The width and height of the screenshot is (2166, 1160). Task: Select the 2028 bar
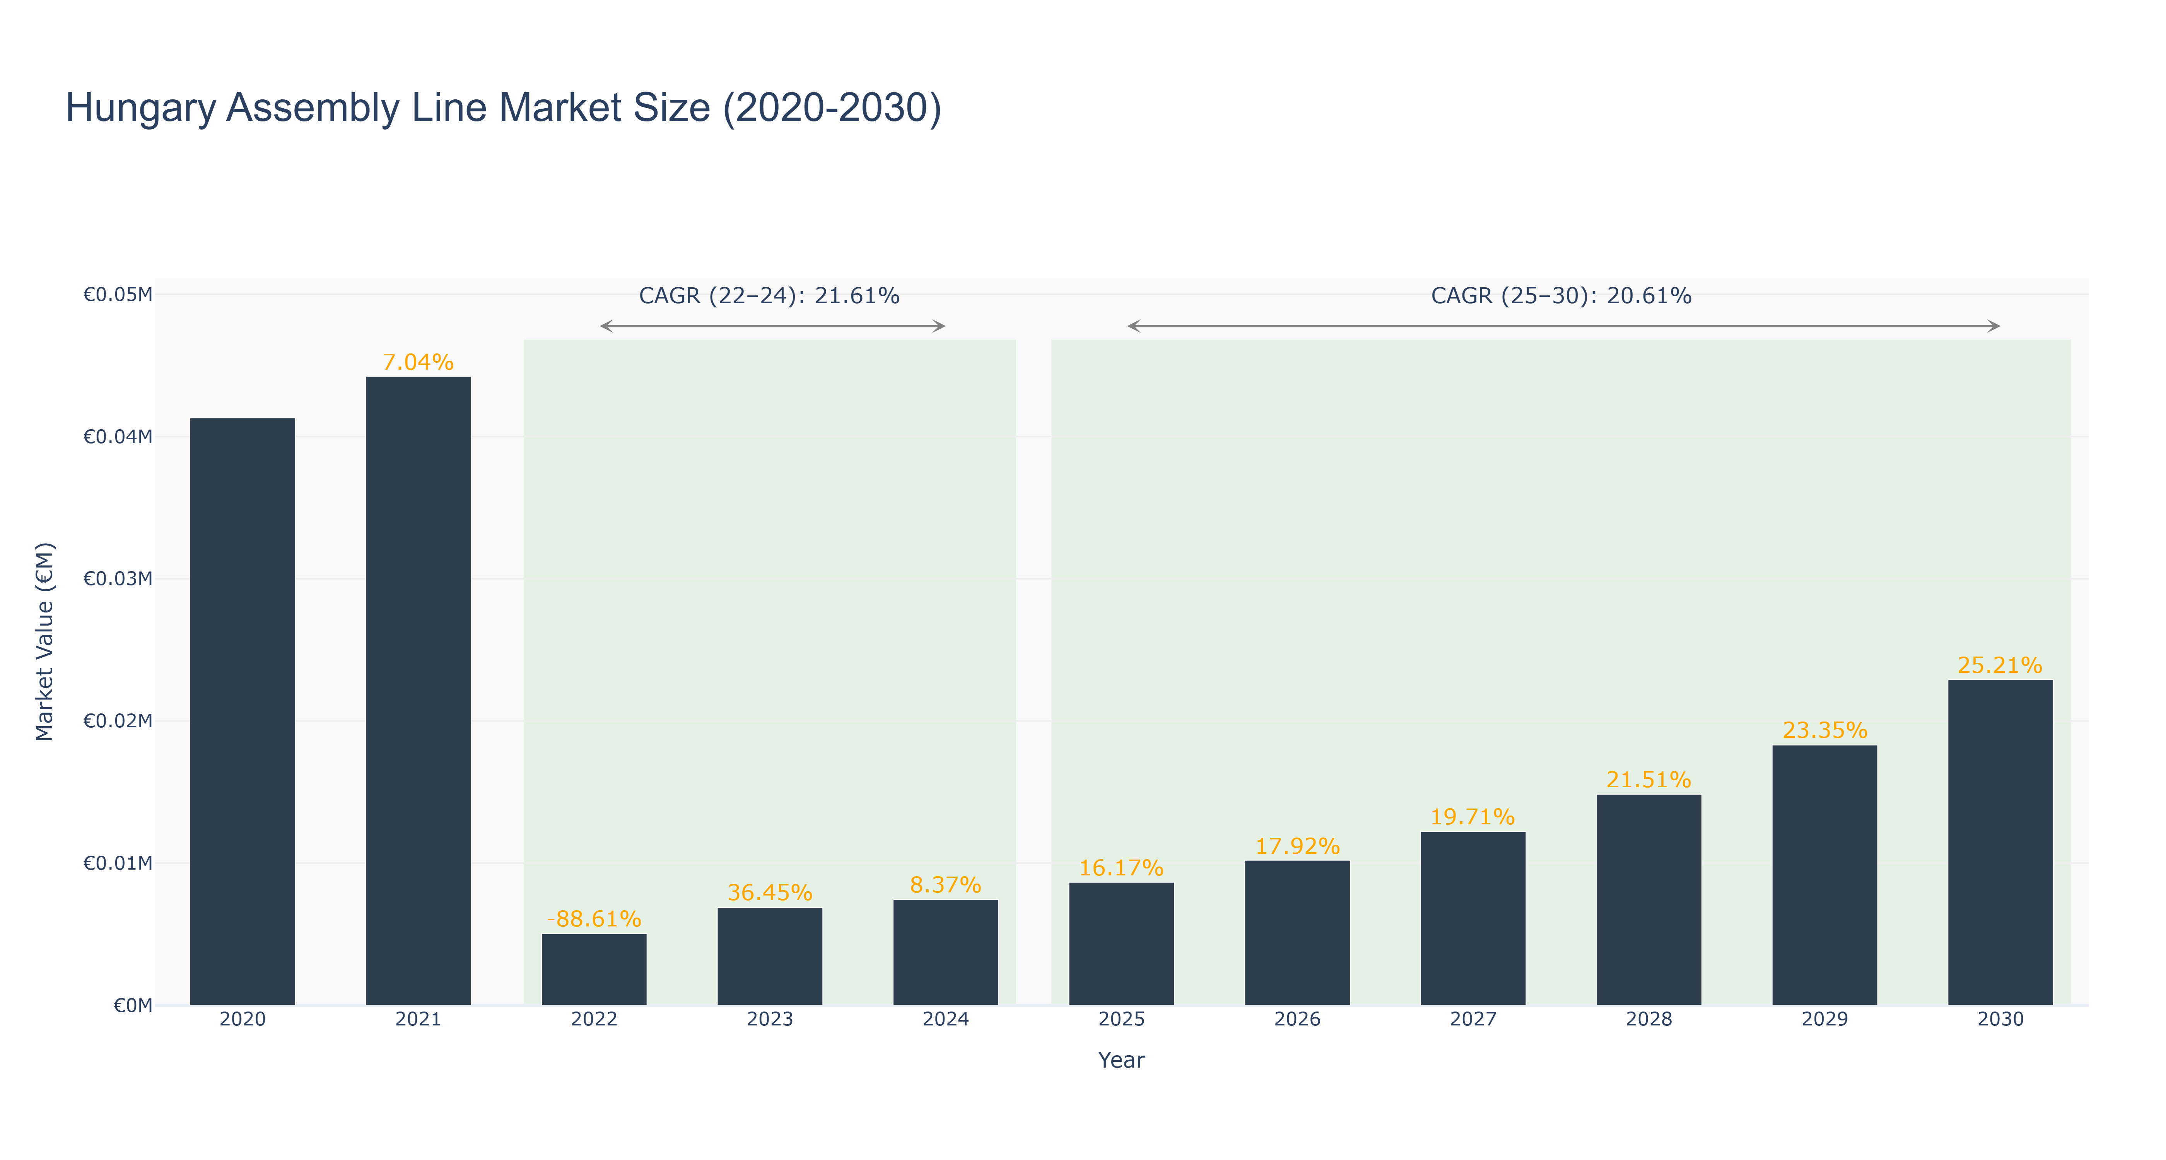(1648, 900)
